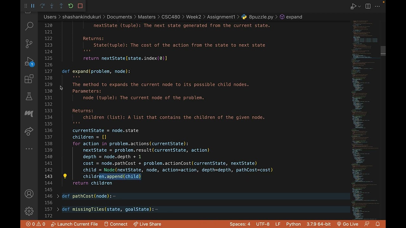This screenshot has height=228, width=406.
Task: Restart the debugging session
Action: click(x=71, y=6)
